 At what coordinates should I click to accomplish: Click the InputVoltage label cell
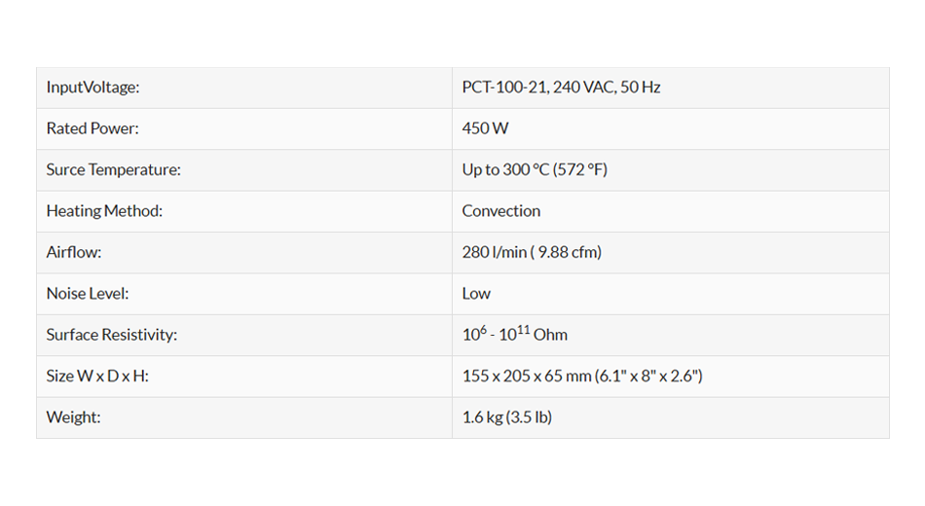click(93, 88)
